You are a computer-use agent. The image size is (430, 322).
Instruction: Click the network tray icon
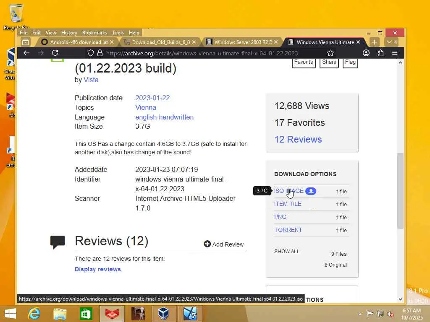point(380,314)
